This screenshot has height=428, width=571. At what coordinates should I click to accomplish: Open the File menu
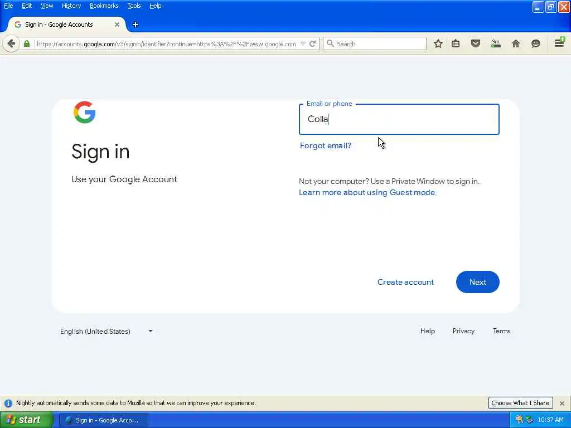tap(8, 6)
